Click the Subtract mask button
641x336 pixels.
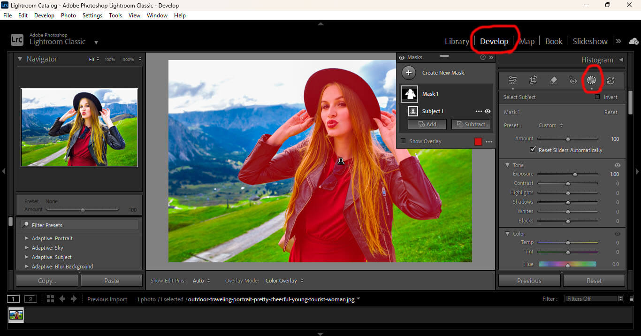(x=471, y=124)
